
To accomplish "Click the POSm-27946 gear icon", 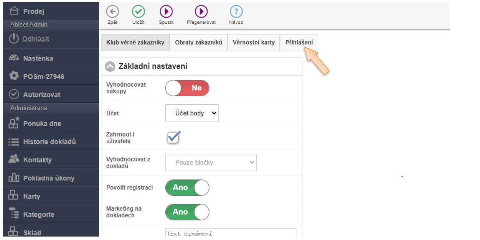I will tap(14, 76).
